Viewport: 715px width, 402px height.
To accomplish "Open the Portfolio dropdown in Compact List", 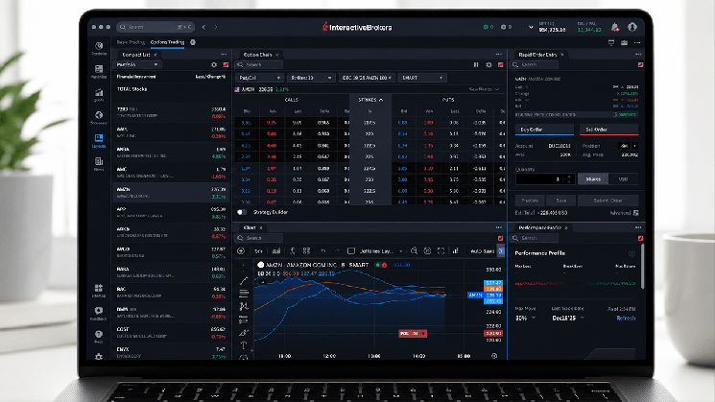I will [136, 64].
